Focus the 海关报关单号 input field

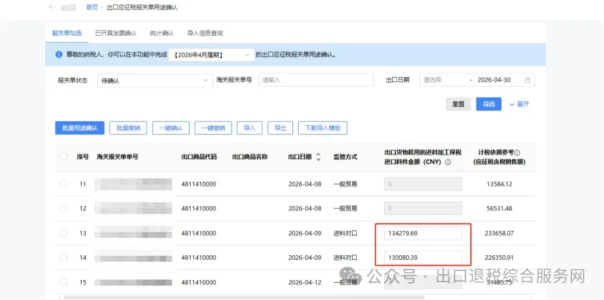[x=316, y=80]
